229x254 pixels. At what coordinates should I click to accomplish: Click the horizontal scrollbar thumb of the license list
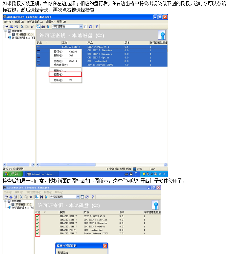[x=68, y=165]
